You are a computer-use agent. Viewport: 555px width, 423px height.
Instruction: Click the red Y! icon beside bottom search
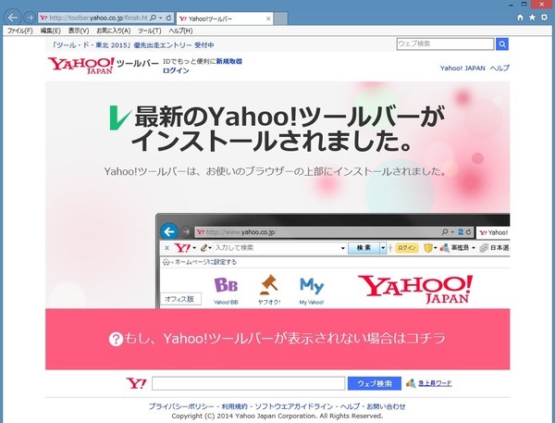135,383
